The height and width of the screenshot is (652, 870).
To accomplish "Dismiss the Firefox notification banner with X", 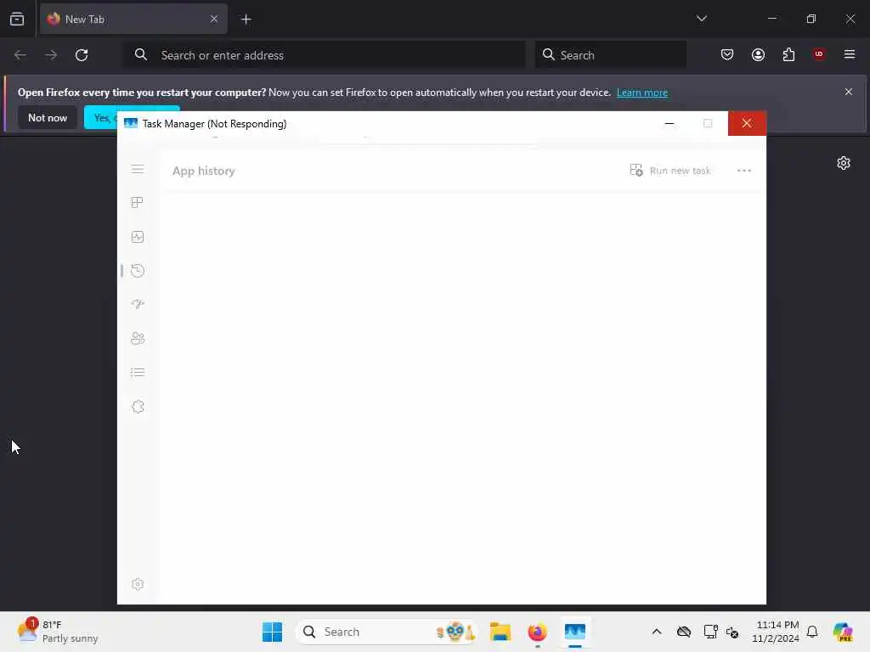I will point(849,92).
